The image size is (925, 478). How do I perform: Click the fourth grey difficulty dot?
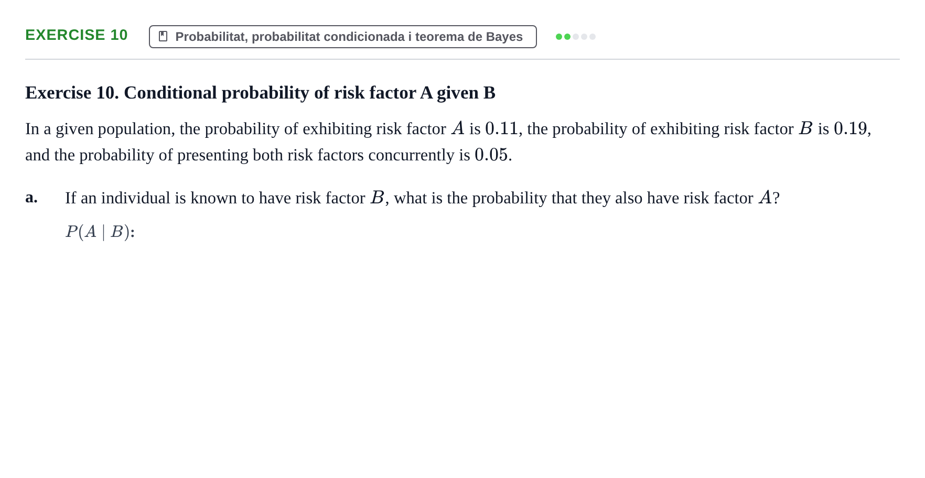tap(584, 37)
